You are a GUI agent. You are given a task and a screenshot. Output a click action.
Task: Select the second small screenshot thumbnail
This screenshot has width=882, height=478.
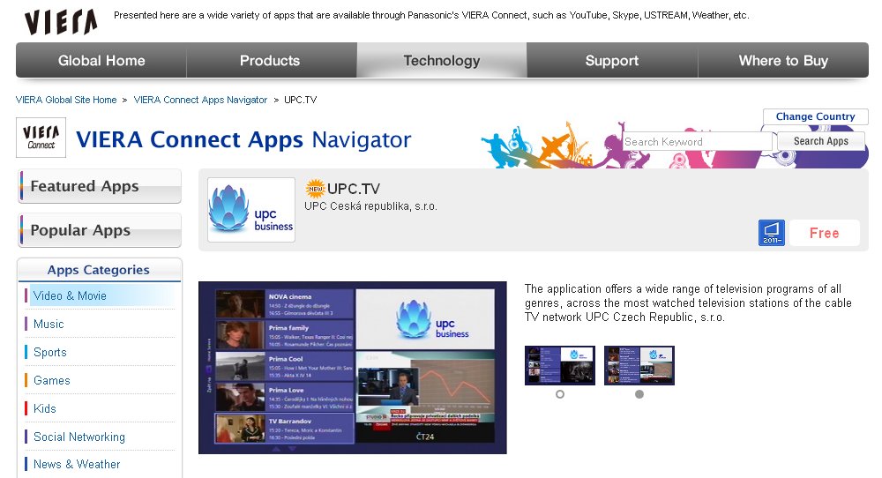pos(639,365)
